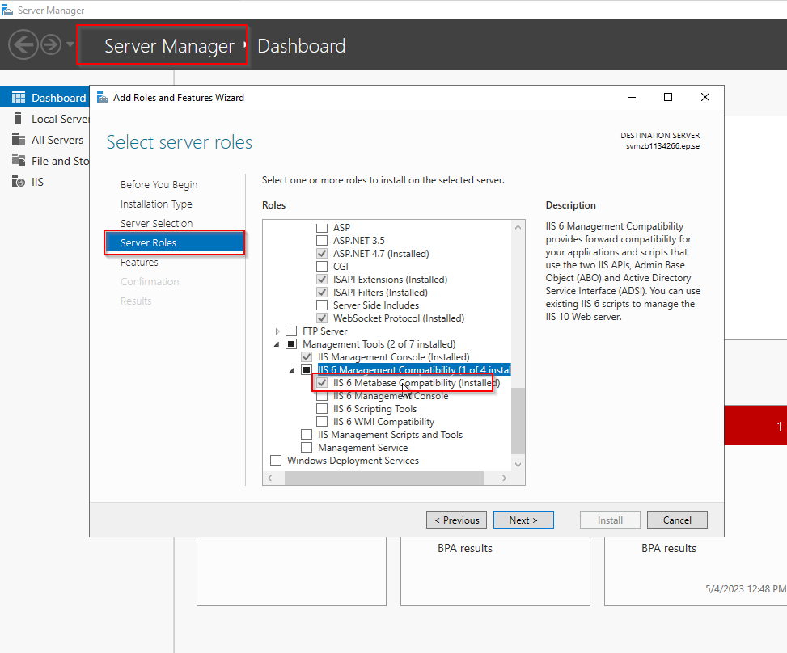Minimize the Add Roles and Features Wizard

point(632,97)
